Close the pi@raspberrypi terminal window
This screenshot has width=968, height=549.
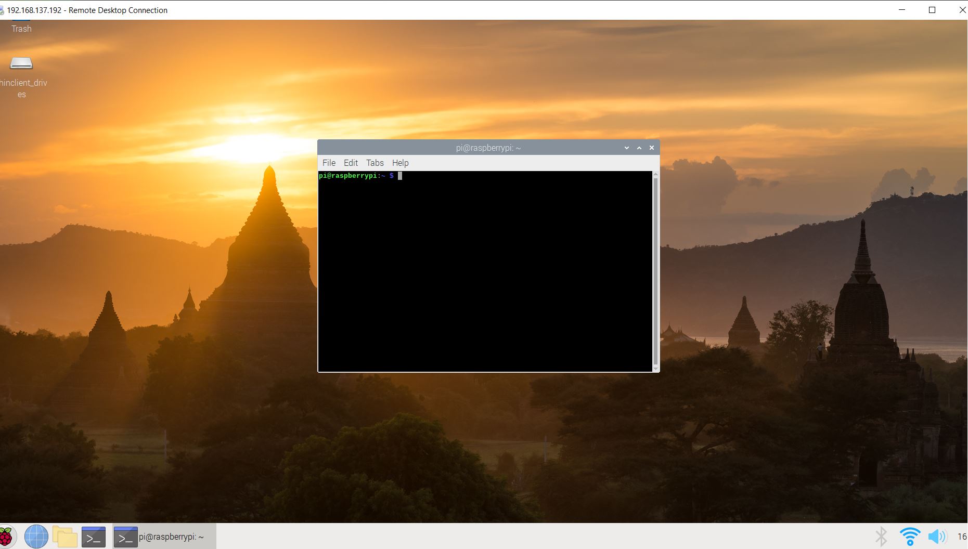tap(652, 148)
